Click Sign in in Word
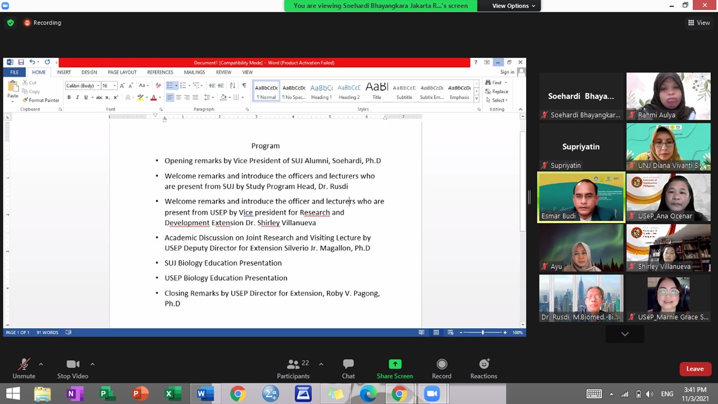This screenshot has width=718, height=404. pyautogui.click(x=507, y=72)
